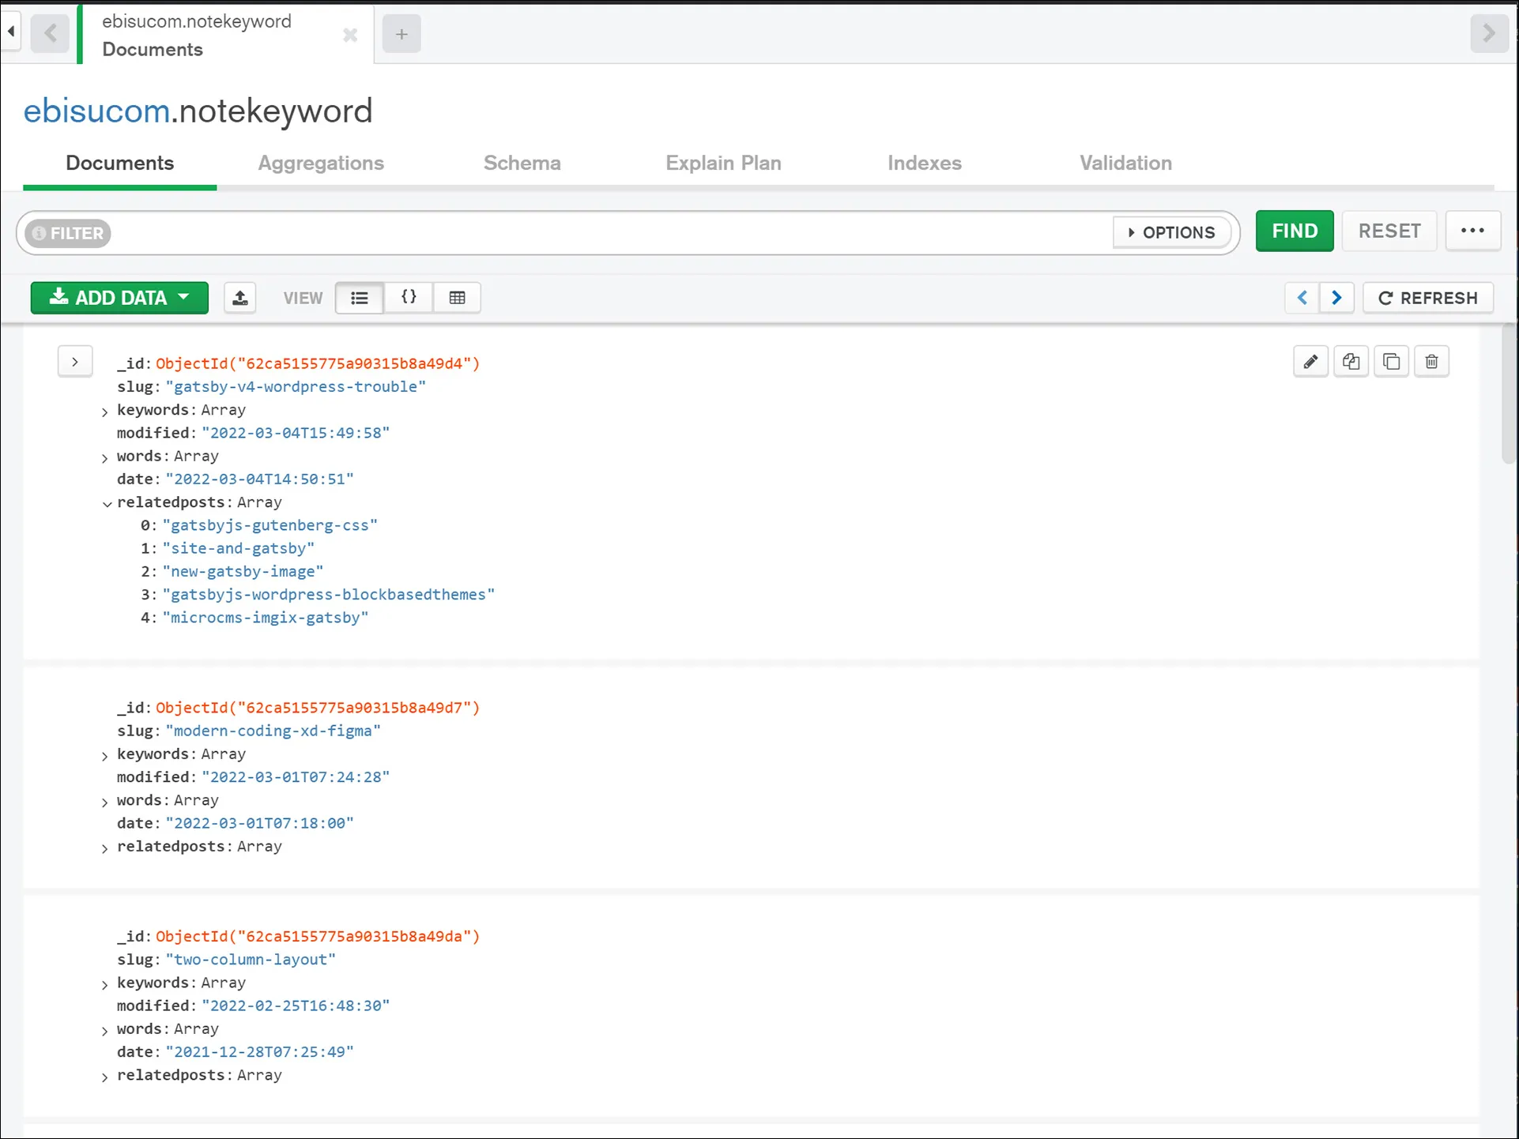Click the copy document icon
This screenshot has width=1519, height=1139.
click(1351, 362)
